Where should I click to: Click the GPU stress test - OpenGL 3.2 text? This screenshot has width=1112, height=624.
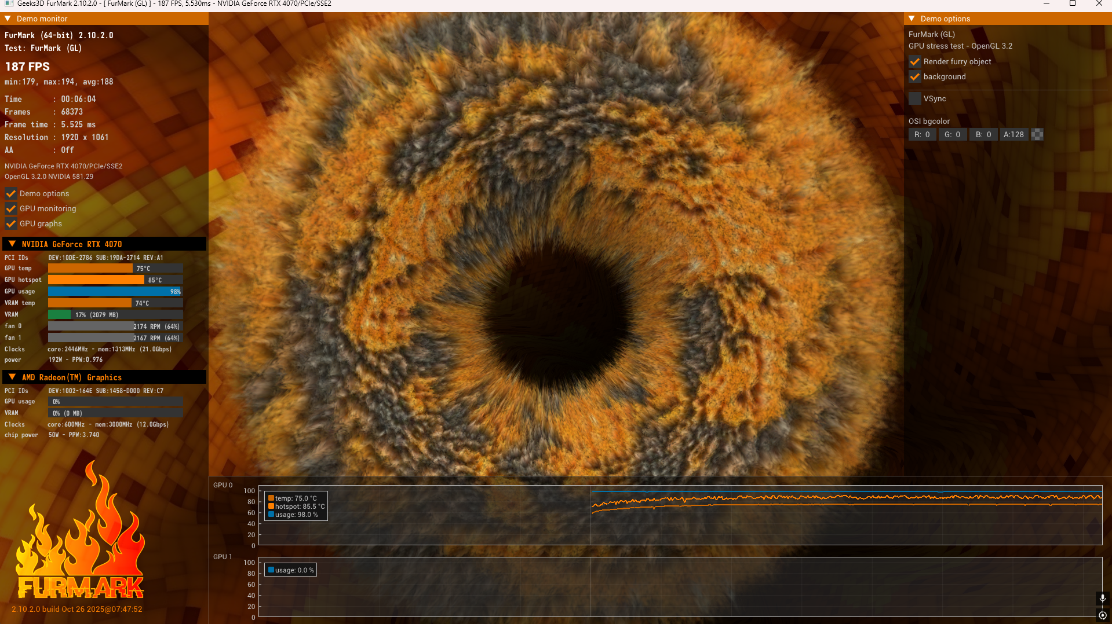tap(960, 46)
